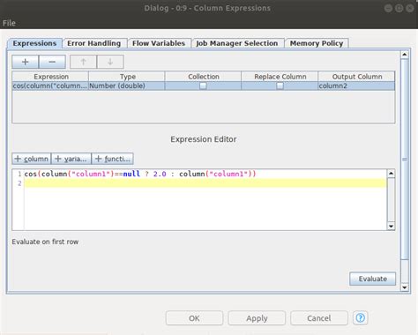The width and height of the screenshot is (418, 335).
Task: Open the help question mark button
Action: click(361, 318)
